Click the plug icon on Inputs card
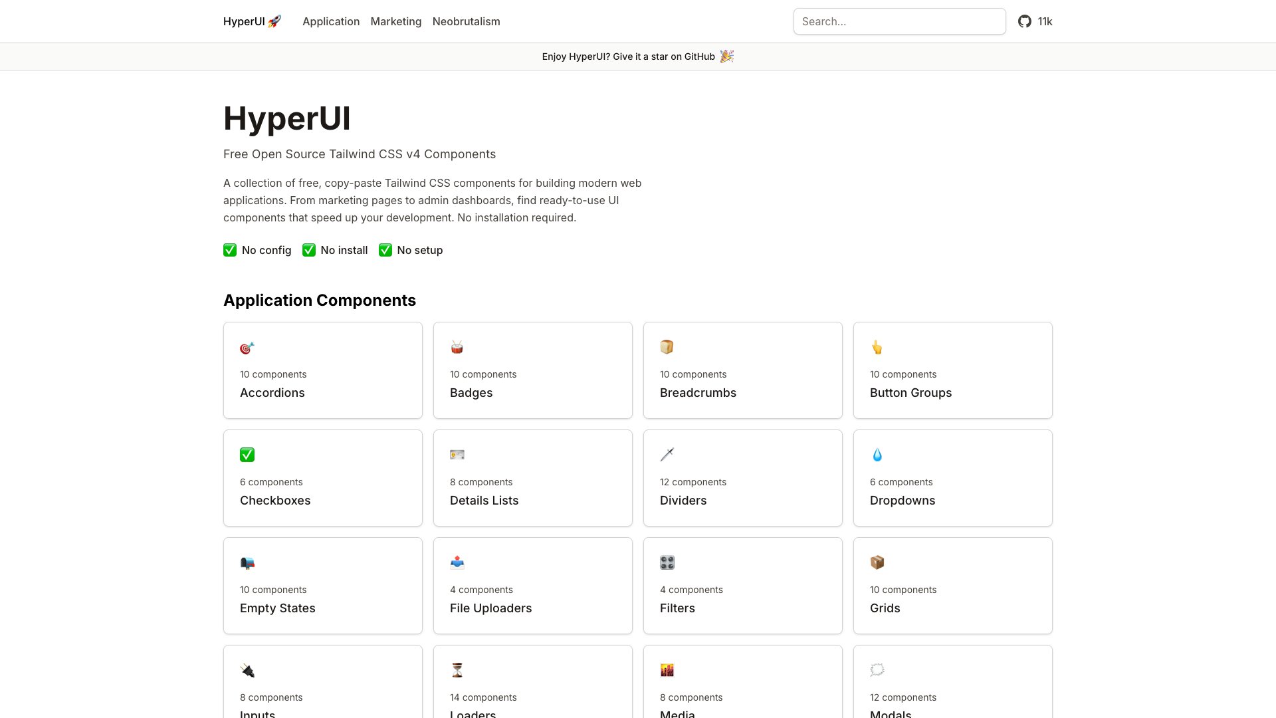Image resolution: width=1276 pixels, height=718 pixels. (x=247, y=670)
